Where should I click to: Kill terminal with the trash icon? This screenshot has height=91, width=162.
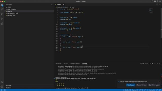tap(152, 63)
